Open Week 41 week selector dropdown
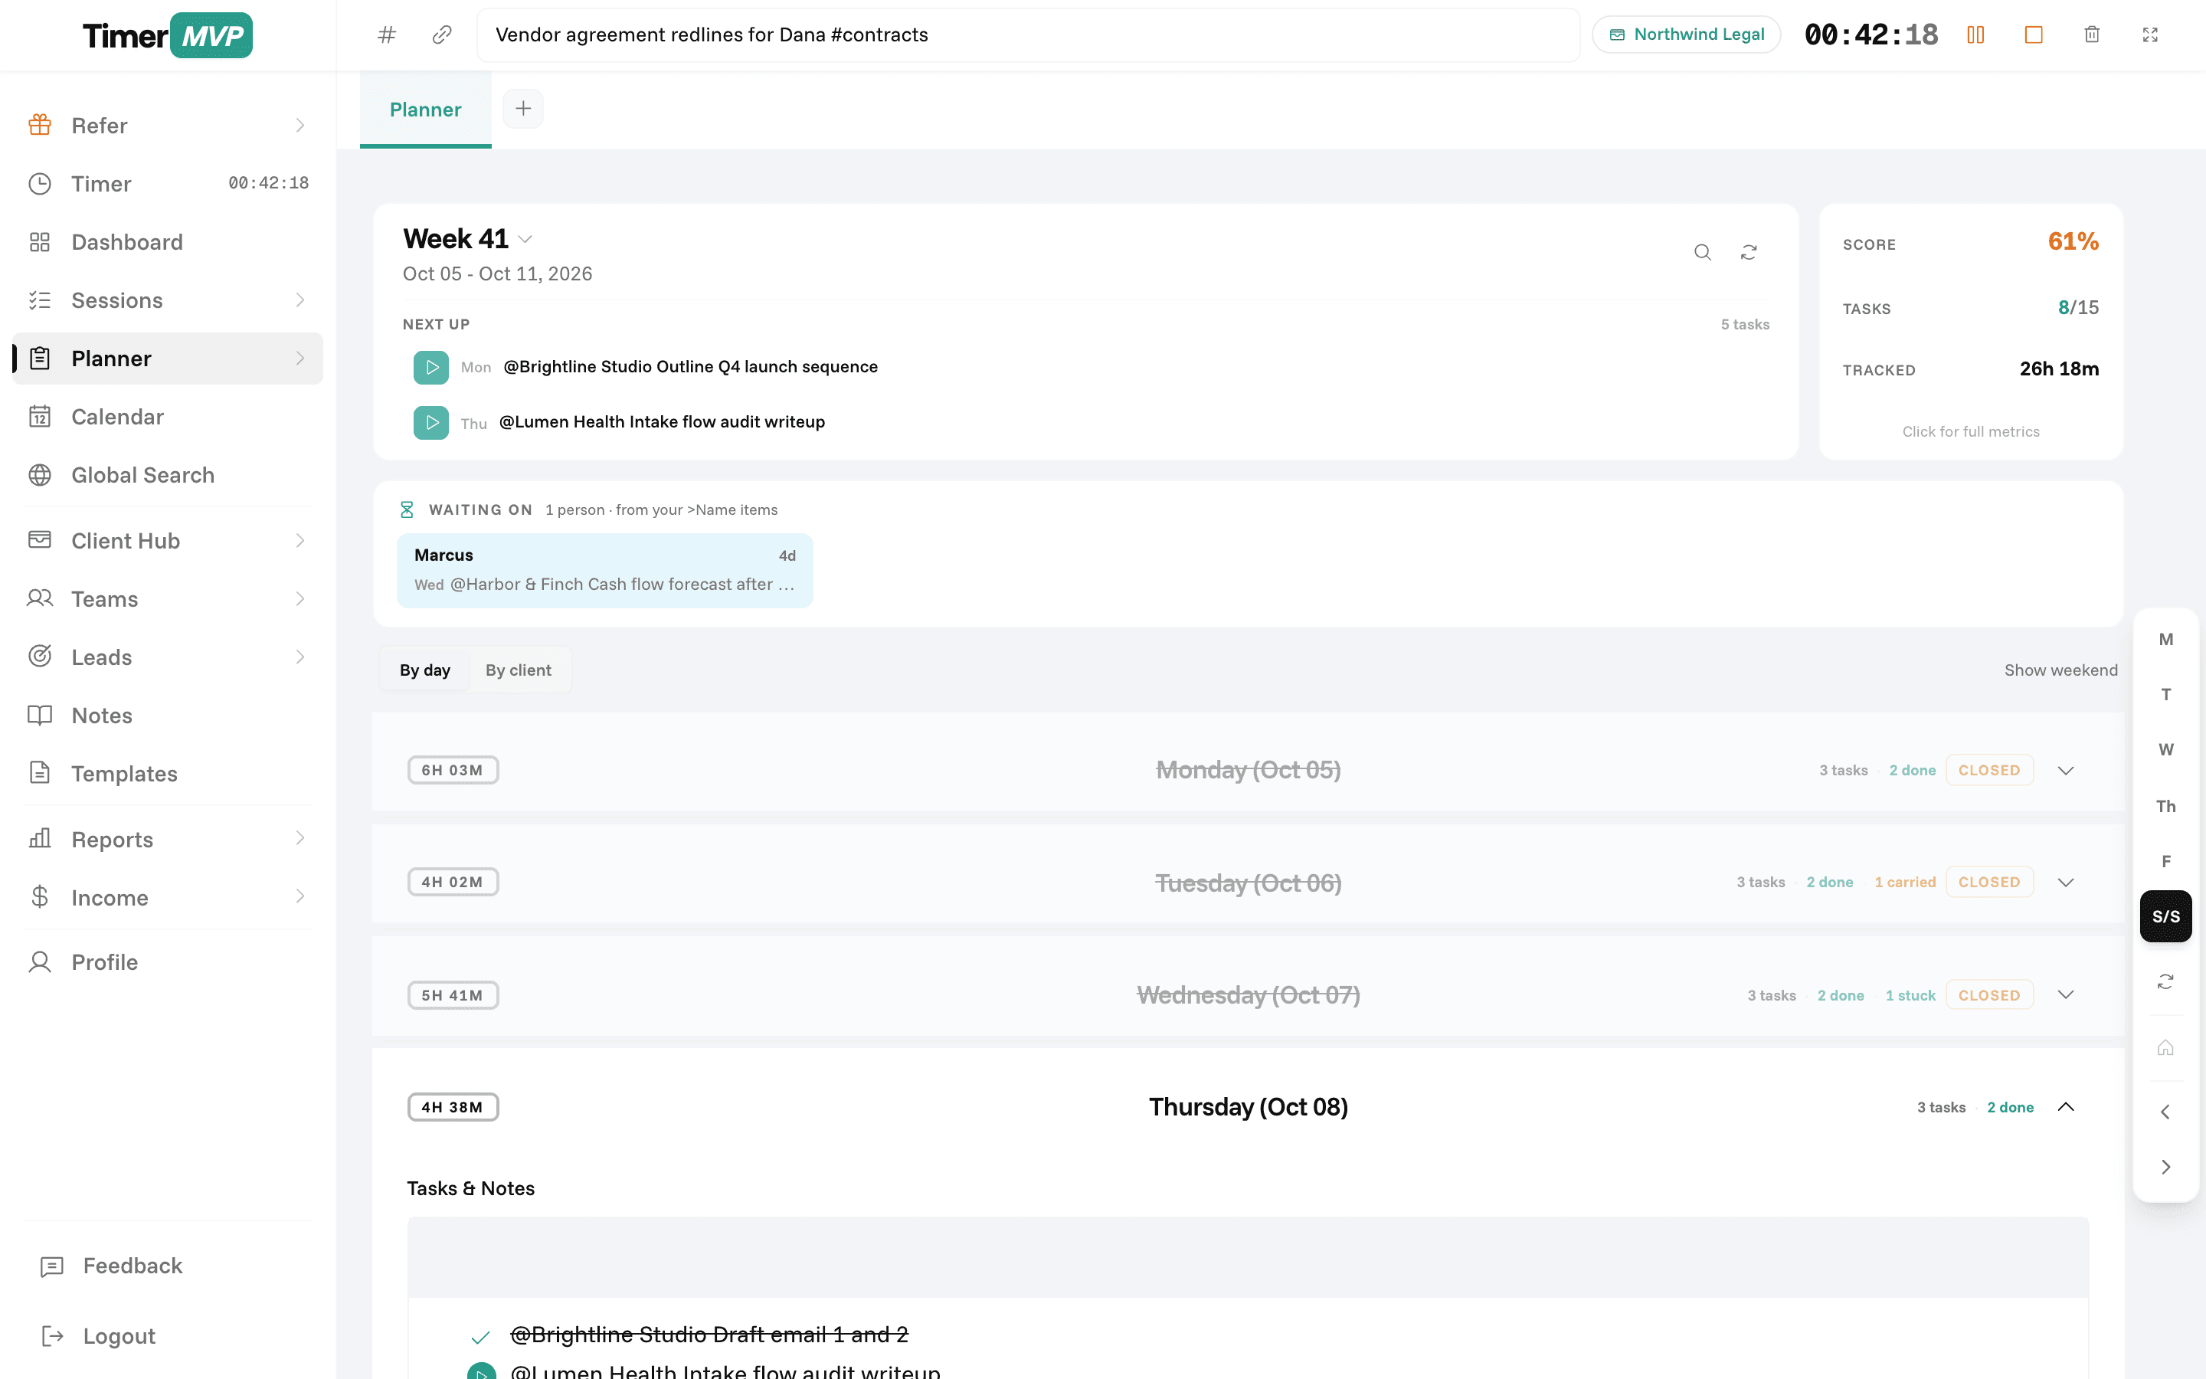Image resolution: width=2206 pixels, height=1379 pixels. coord(525,239)
